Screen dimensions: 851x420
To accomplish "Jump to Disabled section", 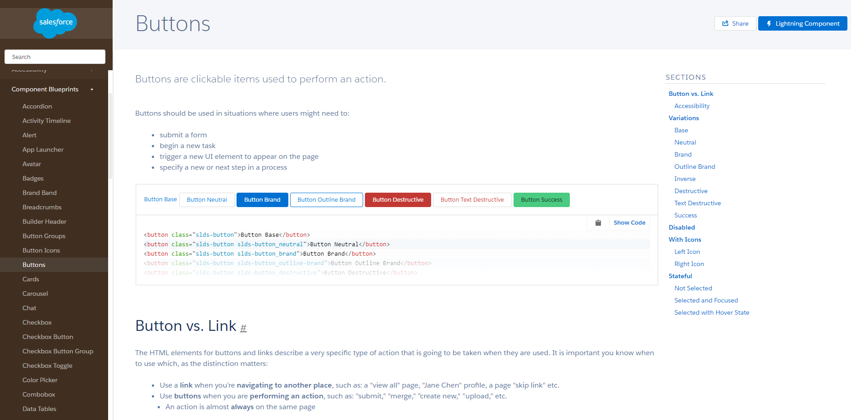I will point(682,227).
